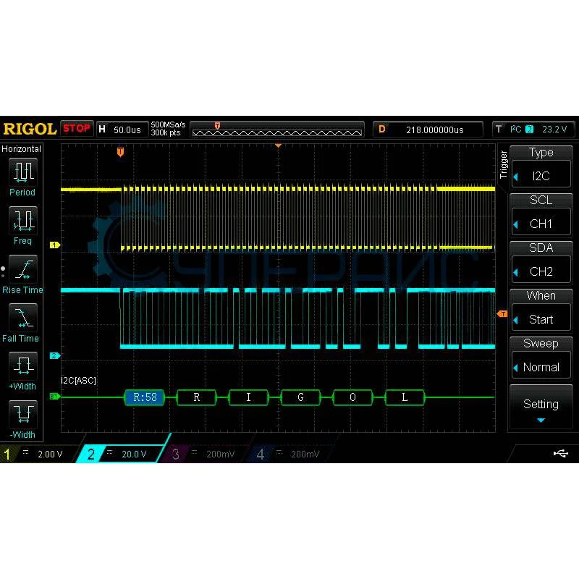The image size is (579, 579).
Task: Open the Horizontal menu header
Action: tap(22, 148)
